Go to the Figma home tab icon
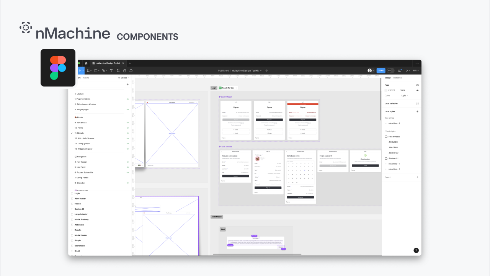 pos(86,63)
